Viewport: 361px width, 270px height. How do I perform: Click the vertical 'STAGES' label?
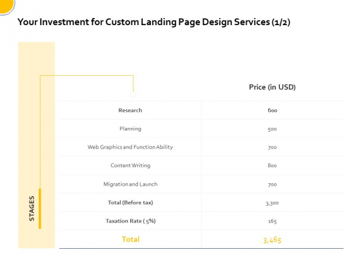click(32, 208)
